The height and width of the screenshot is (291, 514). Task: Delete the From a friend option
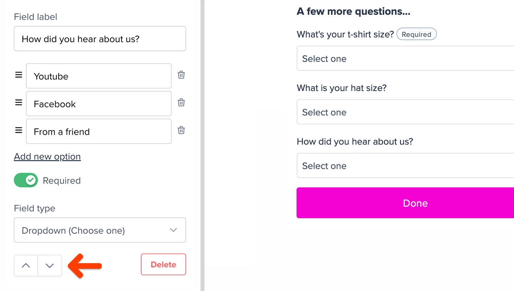[x=181, y=130]
